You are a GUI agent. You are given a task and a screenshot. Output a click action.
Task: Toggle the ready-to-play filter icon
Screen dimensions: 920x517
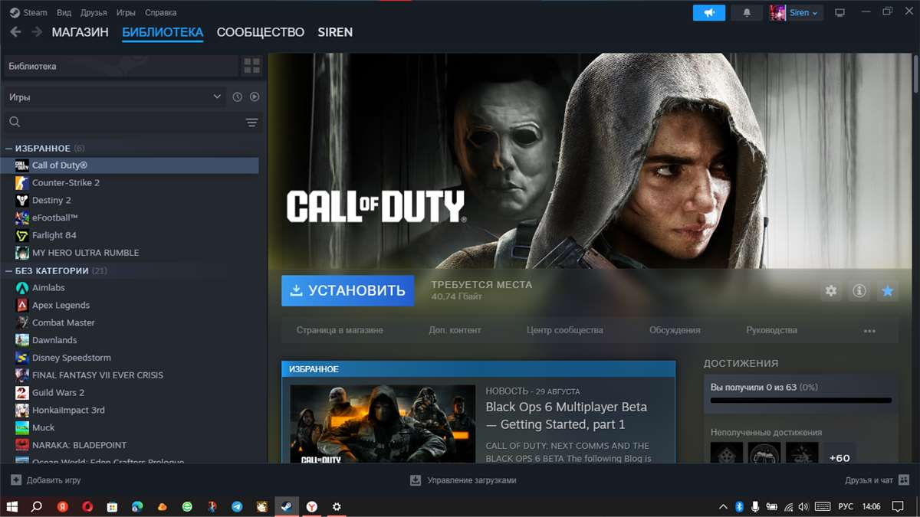[255, 97]
